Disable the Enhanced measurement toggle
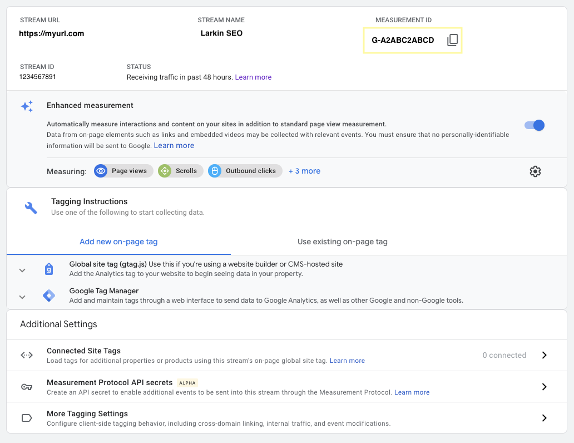The image size is (574, 443). pyautogui.click(x=533, y=125)
